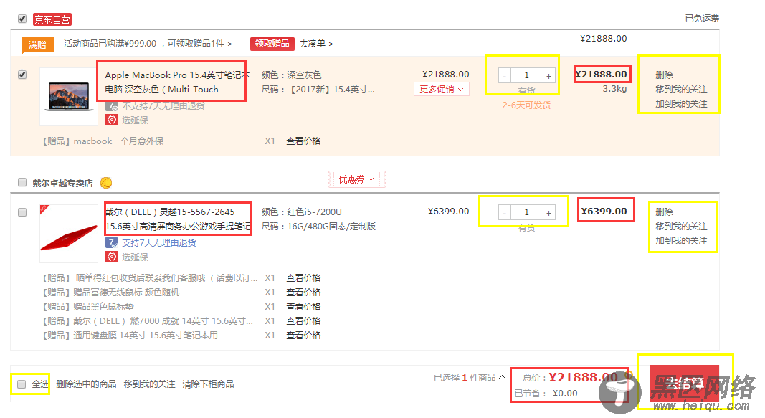Viewport: 765px width, 418px height.
Task: Click 删除选中的商品 link
Action: pyautogui.click(x=86, y=384)
